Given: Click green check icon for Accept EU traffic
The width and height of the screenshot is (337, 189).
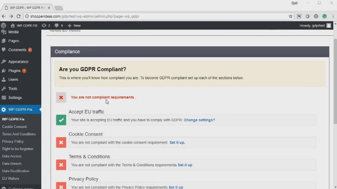Looking at the screenshot, I should pos(61,120).
